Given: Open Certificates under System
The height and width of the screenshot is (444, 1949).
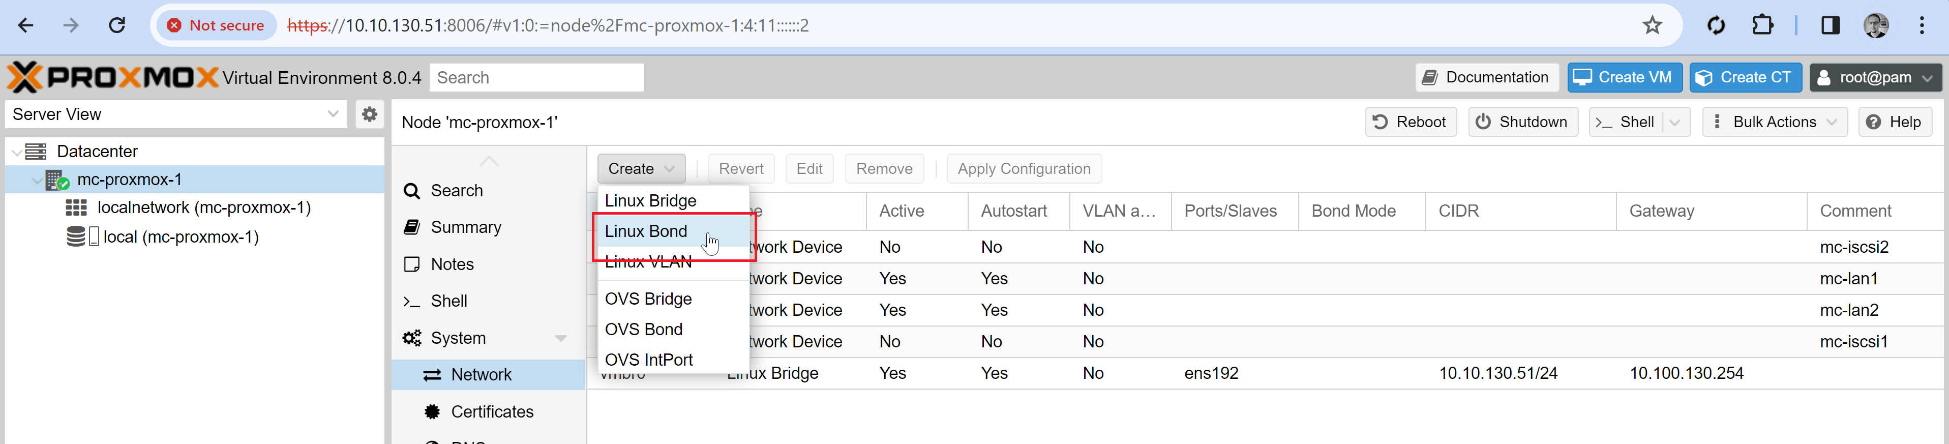Looking at the screenshot, I should point(492,411).
